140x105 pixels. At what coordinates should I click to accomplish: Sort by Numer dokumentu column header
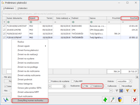point(17,18)
